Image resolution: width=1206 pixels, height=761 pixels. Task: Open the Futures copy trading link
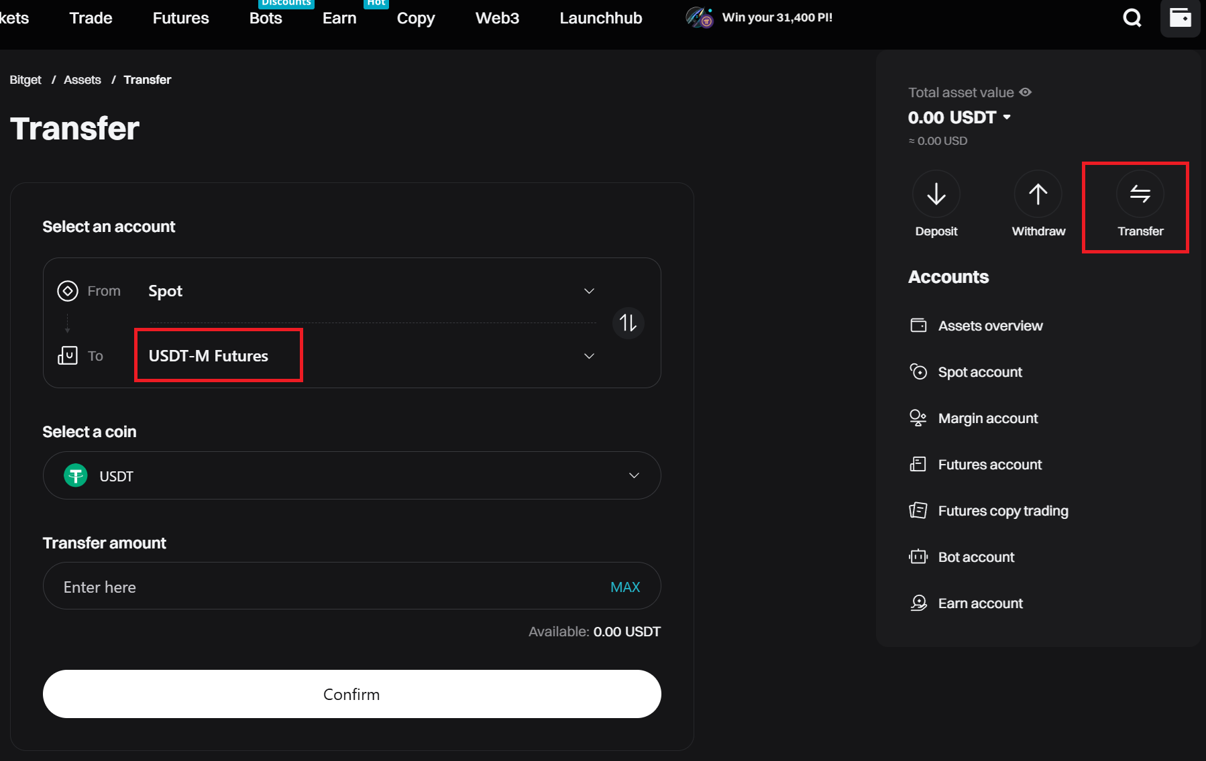coord(1003,511)
